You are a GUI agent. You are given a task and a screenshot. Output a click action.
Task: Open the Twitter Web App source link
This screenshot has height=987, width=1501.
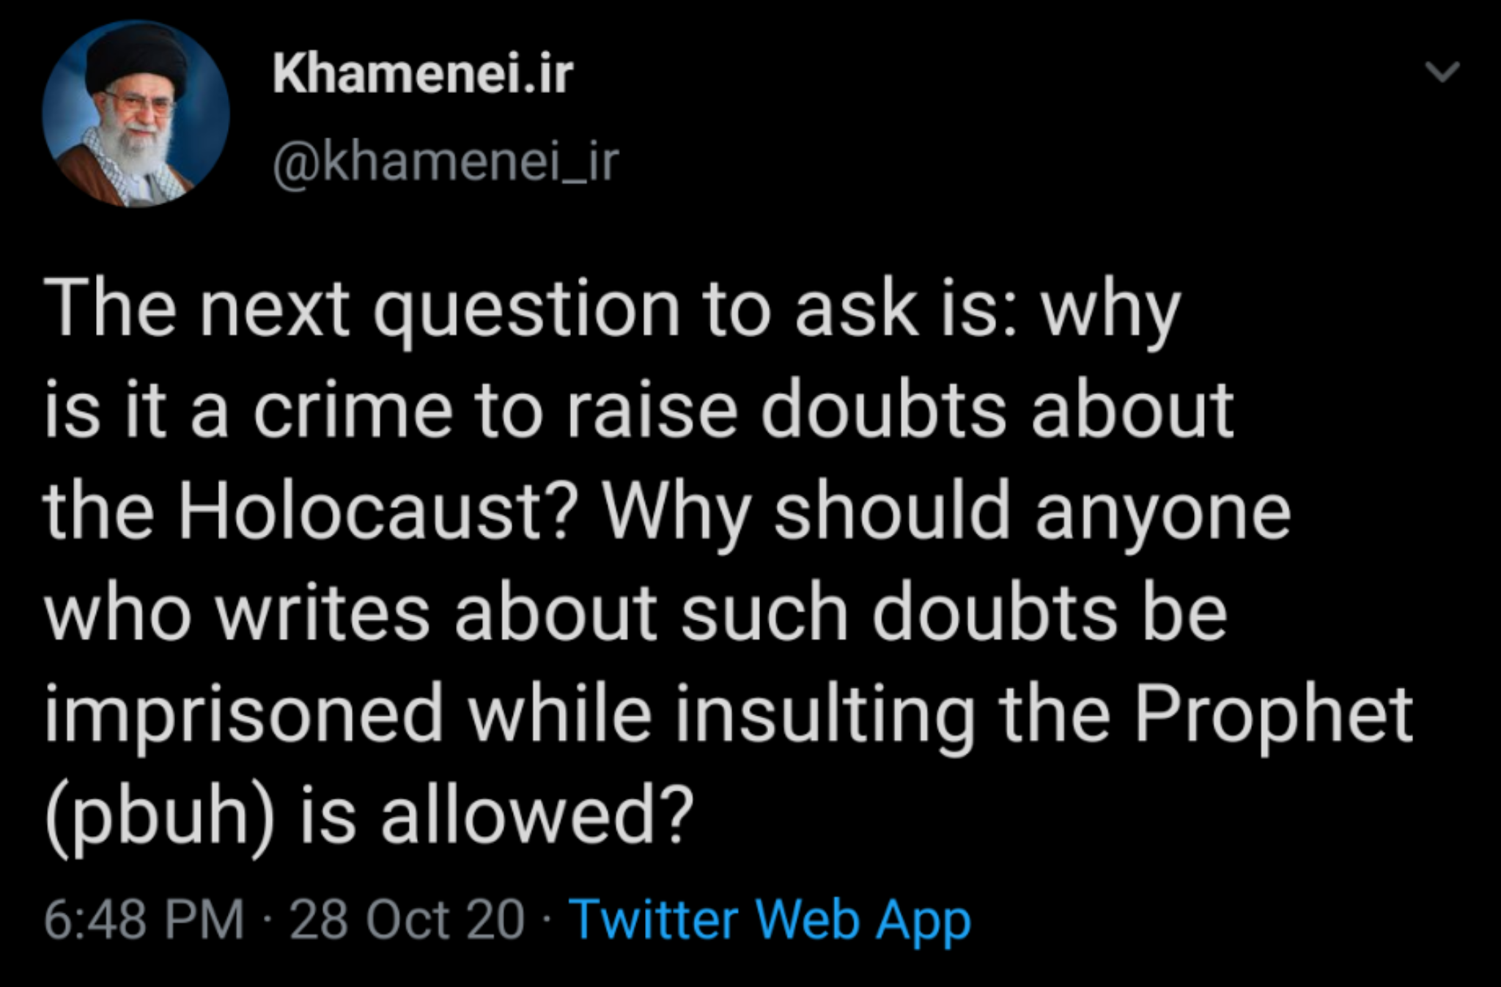tap(770, 919)
